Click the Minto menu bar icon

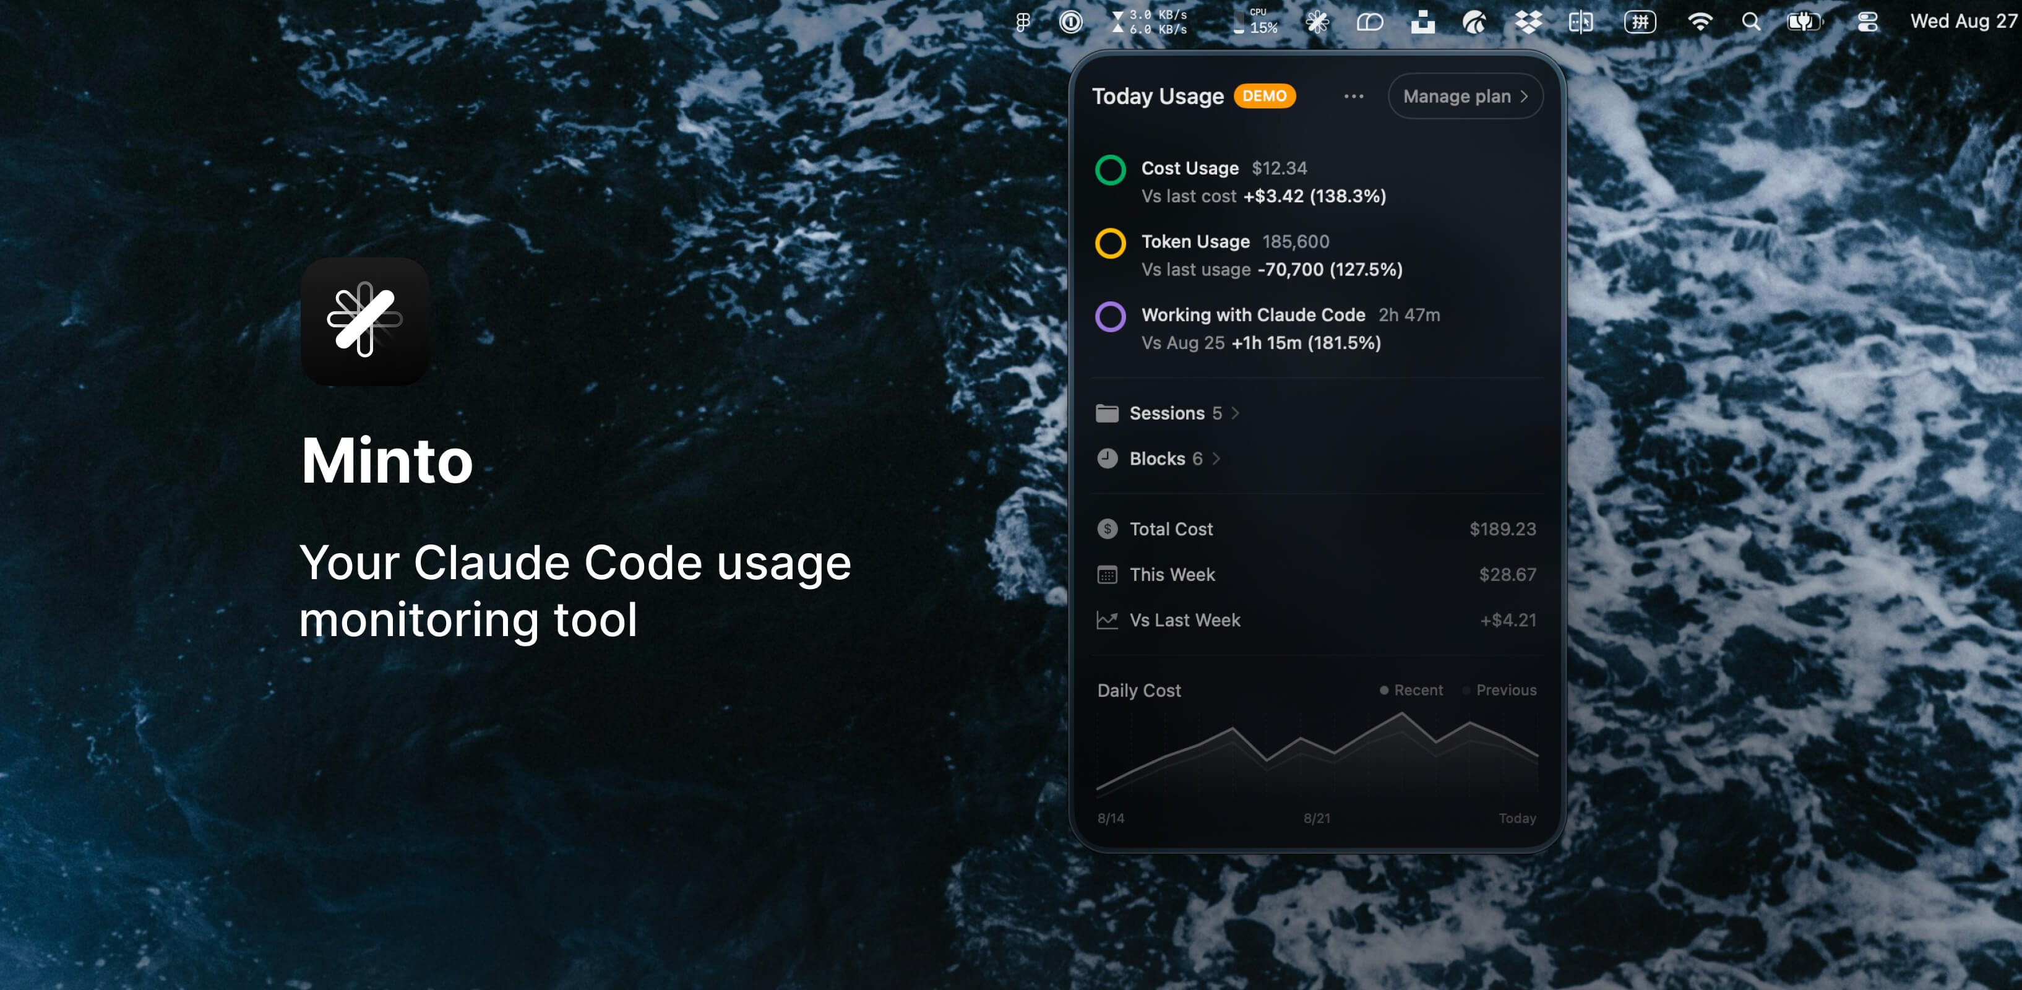click(1317, 22)
